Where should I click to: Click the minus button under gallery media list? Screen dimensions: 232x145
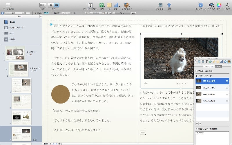[x=200, y=124]
